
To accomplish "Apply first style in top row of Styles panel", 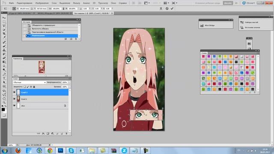I will (x=203, y=56).
